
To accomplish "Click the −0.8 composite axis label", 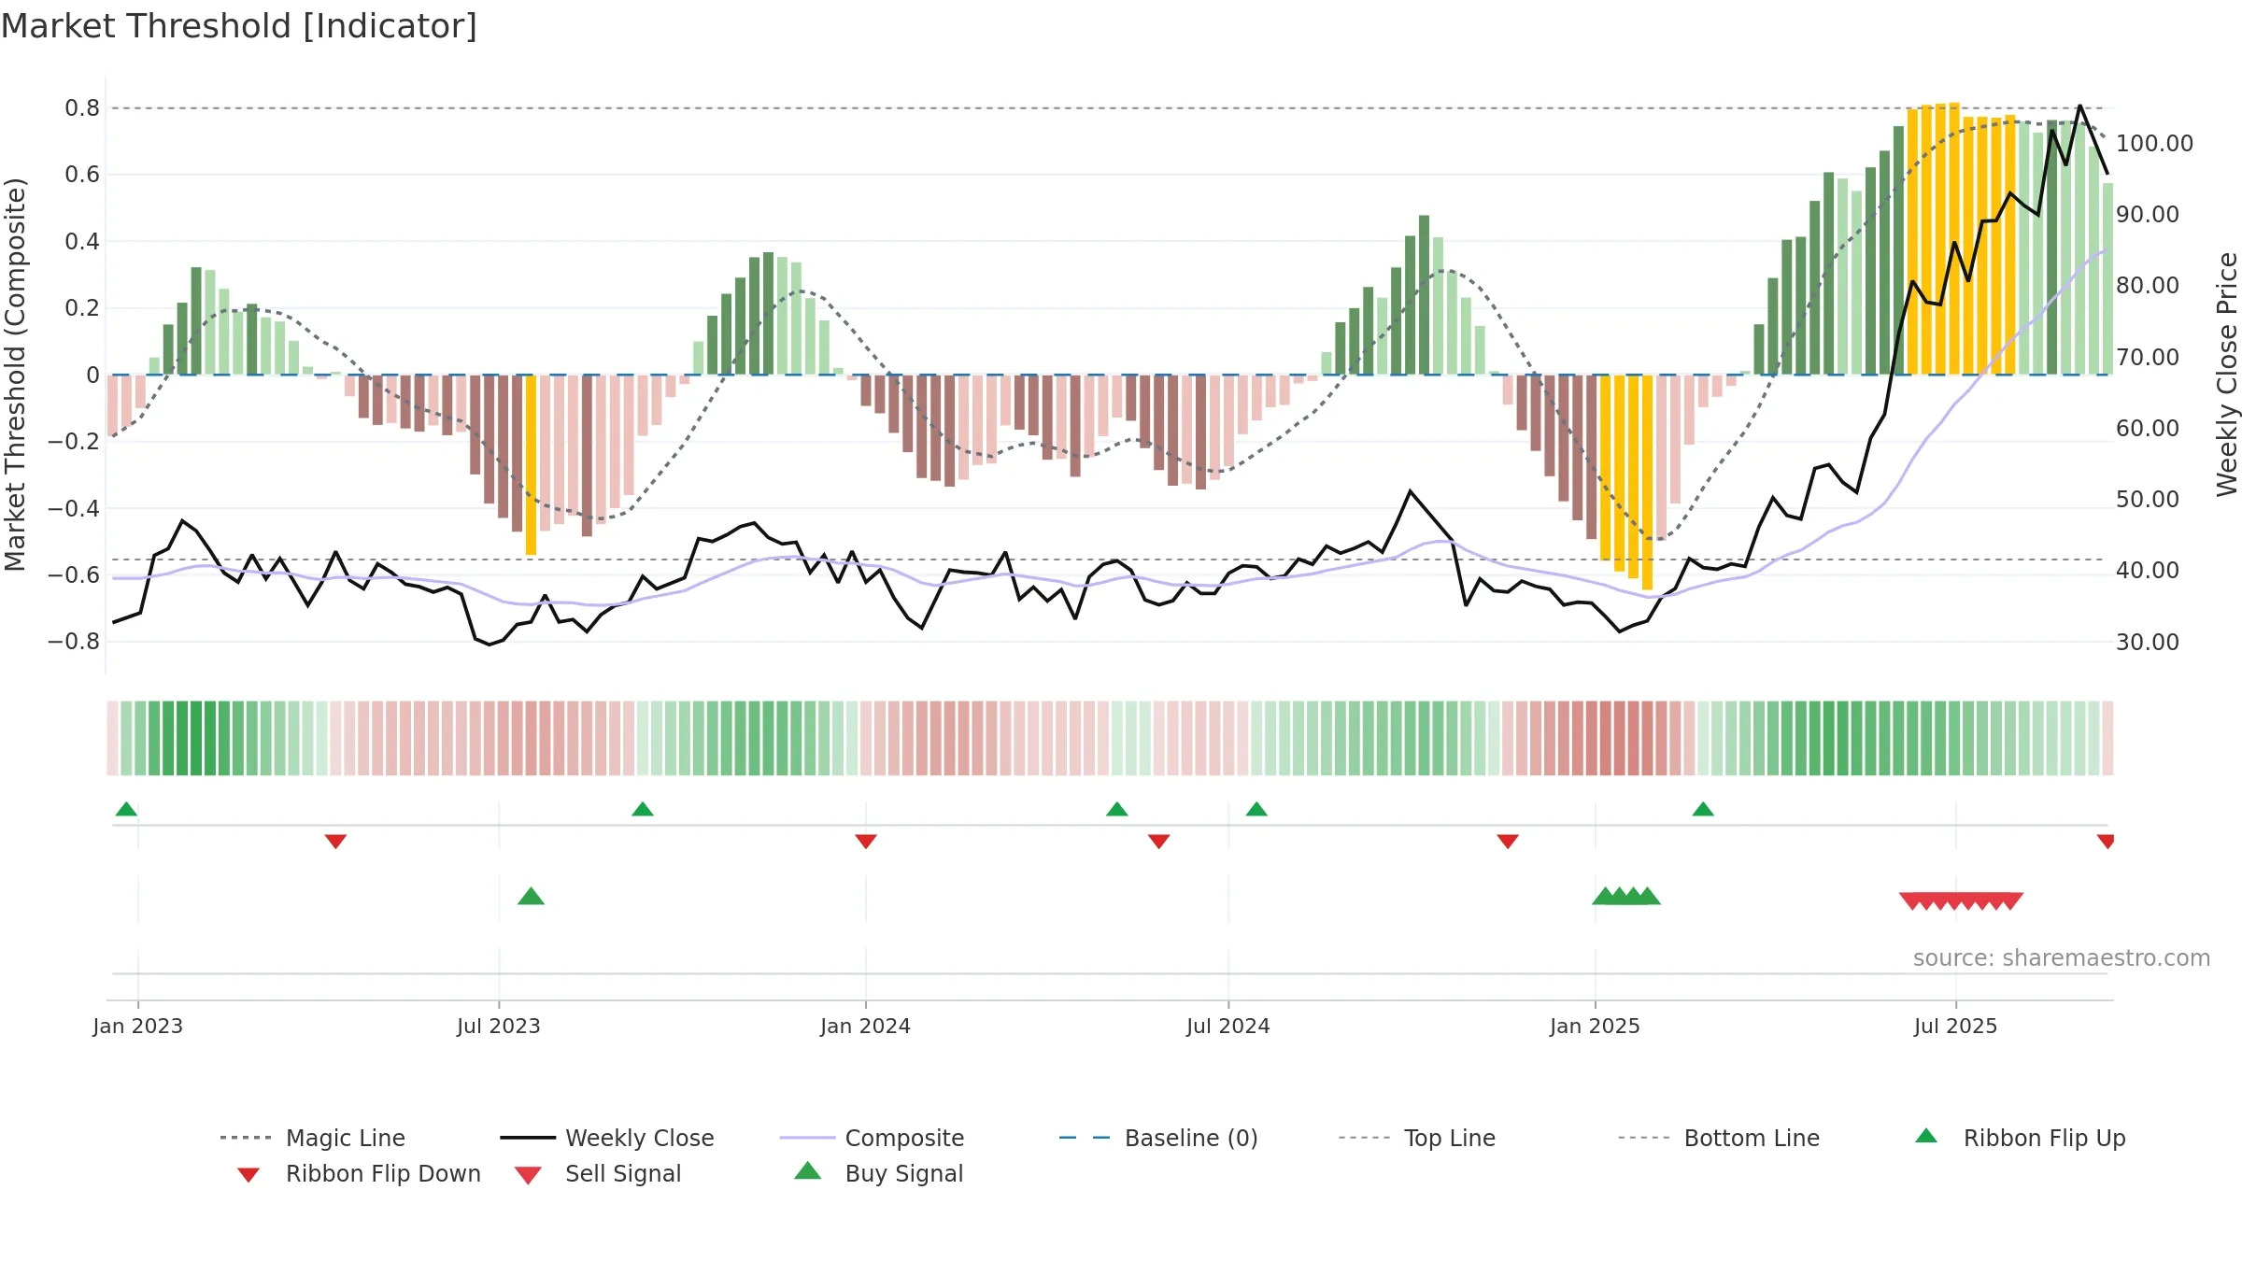I will pyautogui.click(x=73, y=642).
